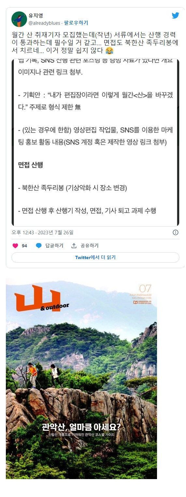Image resolution: width=186 pixels, height=497 pixels.
Task: Click the 답글하기 reply text
Action: tap(54, 246)
